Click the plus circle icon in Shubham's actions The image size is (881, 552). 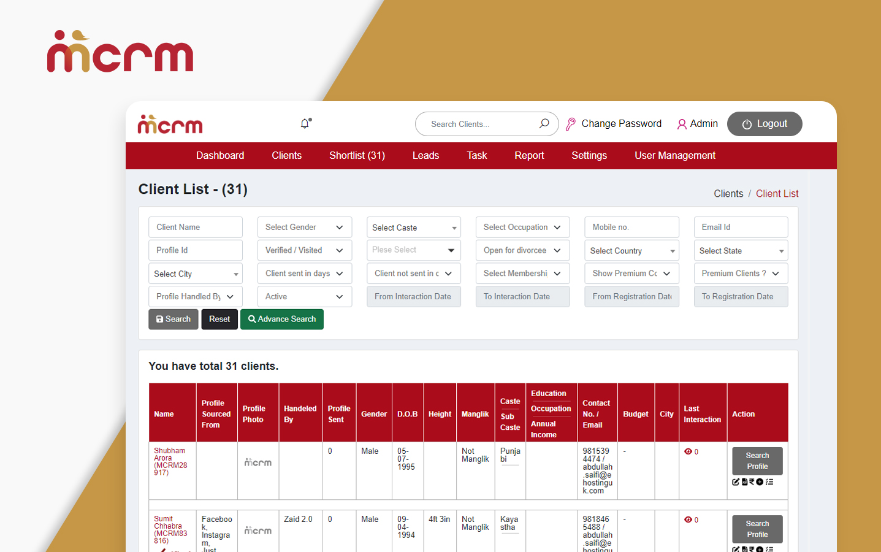click(759, 481)
